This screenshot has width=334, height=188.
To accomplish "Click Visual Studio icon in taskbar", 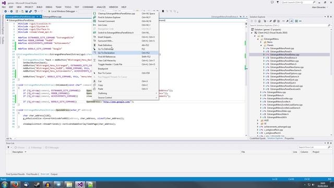I will coord(80,184).
